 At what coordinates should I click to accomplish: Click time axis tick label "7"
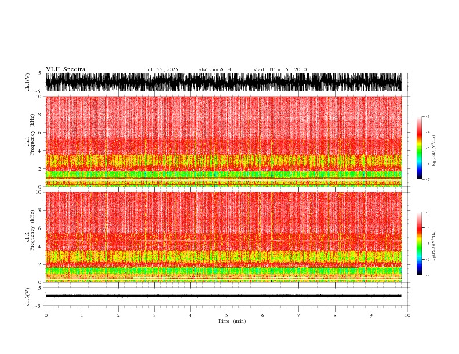pyautogui.click(x=298, y=315)
